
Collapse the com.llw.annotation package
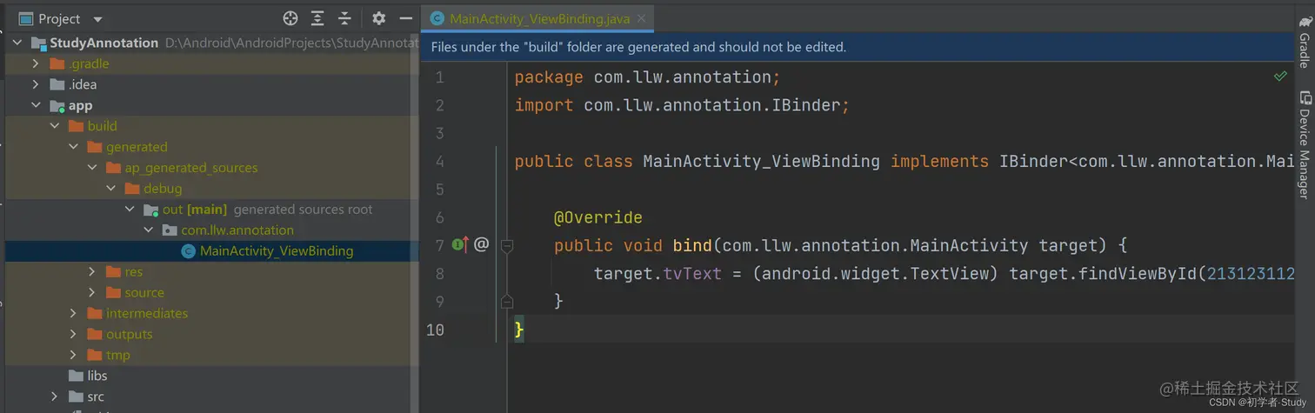(149, 230)
